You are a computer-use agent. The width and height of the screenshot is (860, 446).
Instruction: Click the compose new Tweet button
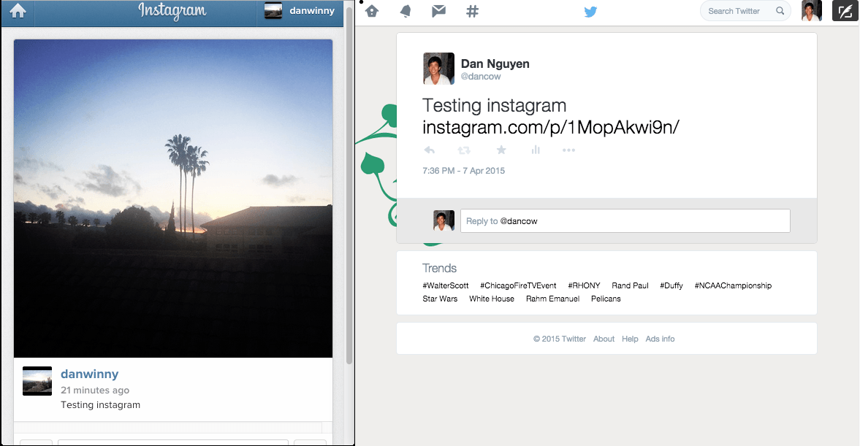(845, 10)
